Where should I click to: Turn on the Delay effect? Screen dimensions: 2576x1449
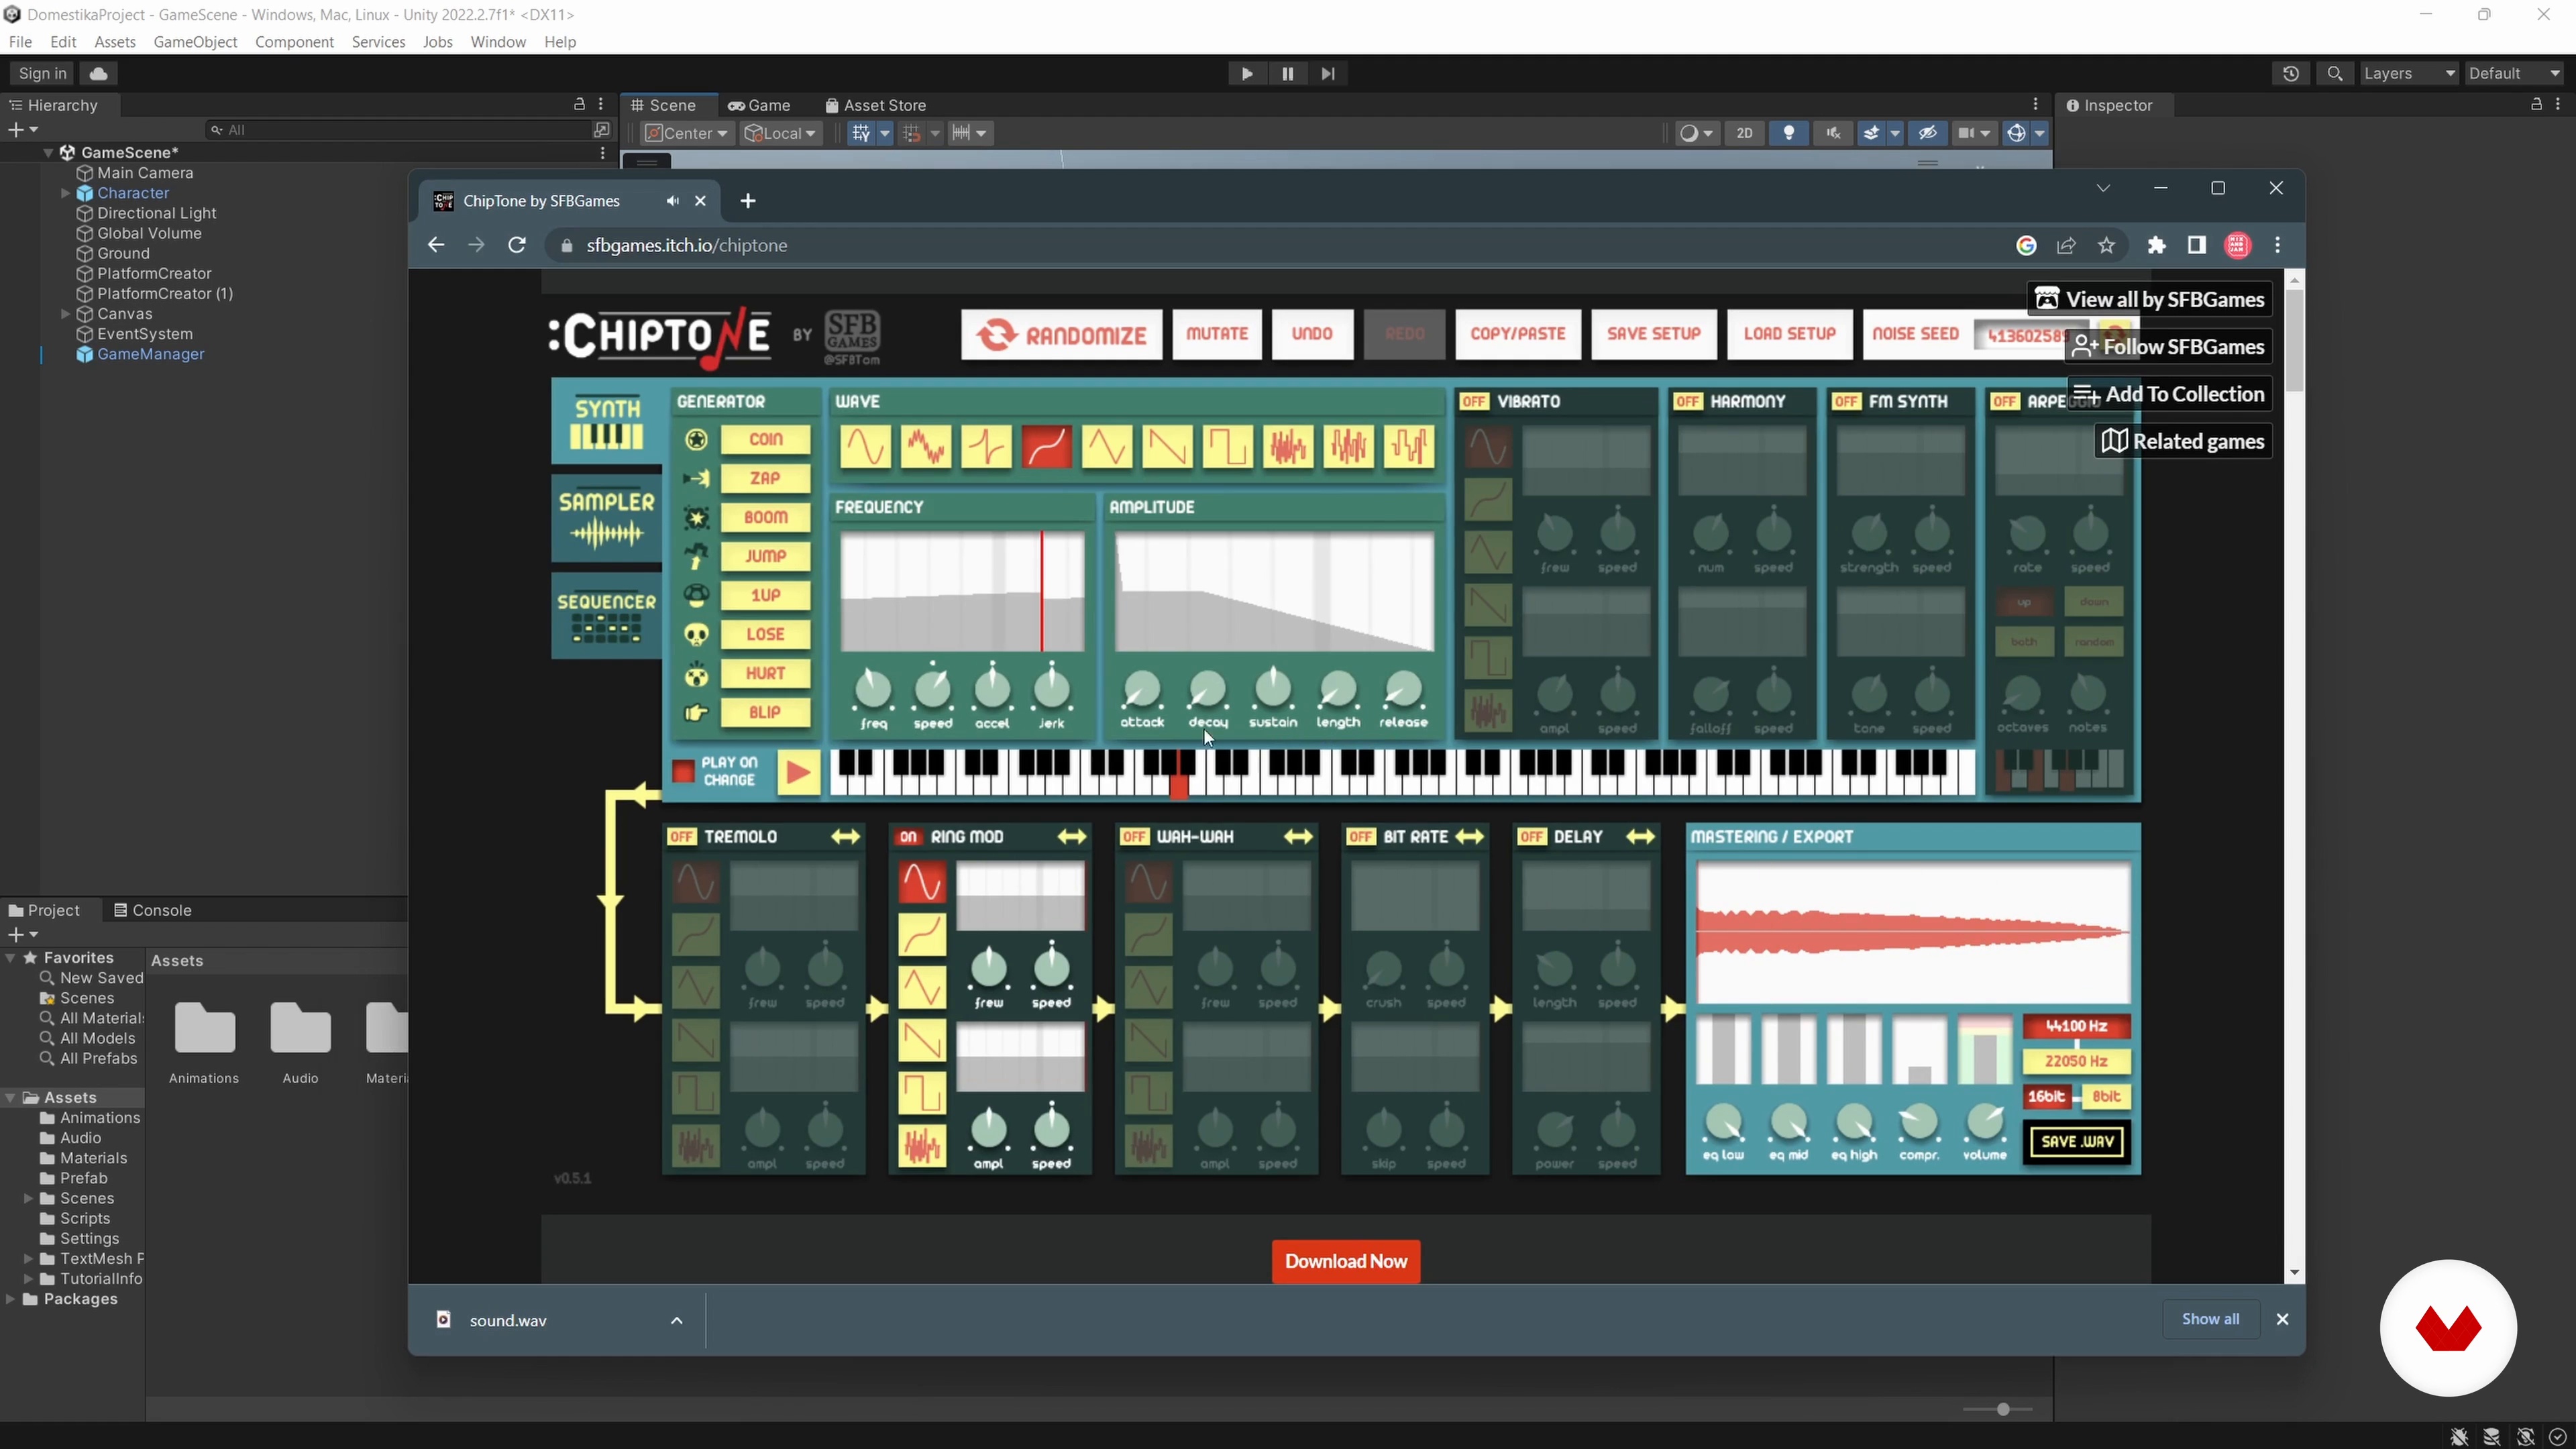click(1532, 837)
